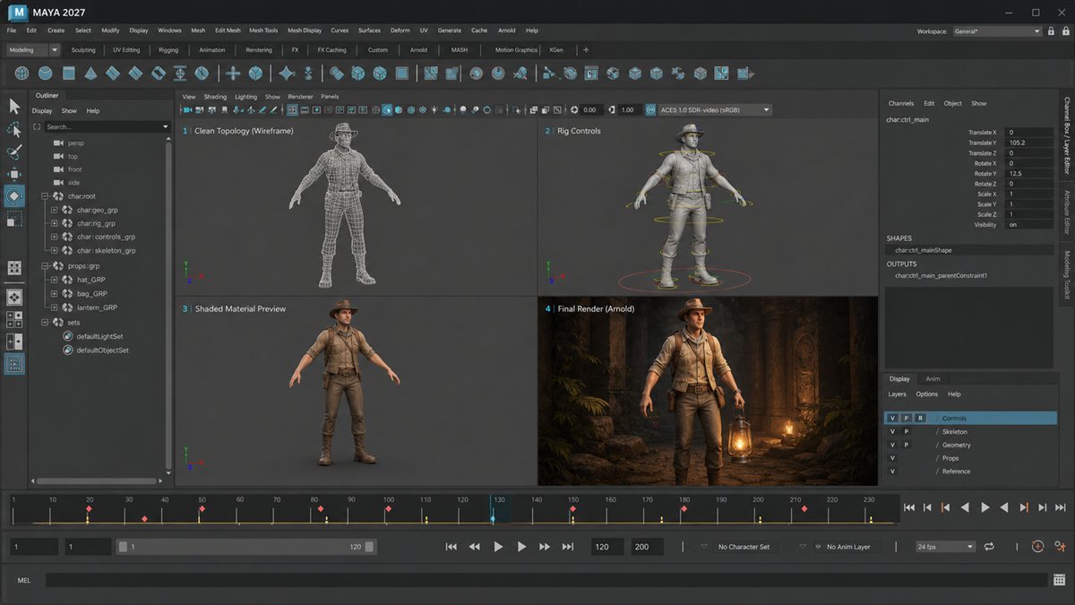The height and width of the screenshot is (605, 1075).
Task: Open the 24 fps frame rate dropdown
Action: click(x=945, y=547)
